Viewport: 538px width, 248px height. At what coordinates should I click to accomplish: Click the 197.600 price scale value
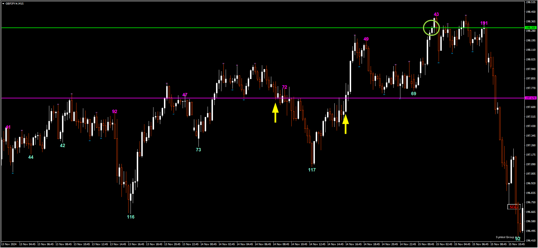tap(531, 107)
